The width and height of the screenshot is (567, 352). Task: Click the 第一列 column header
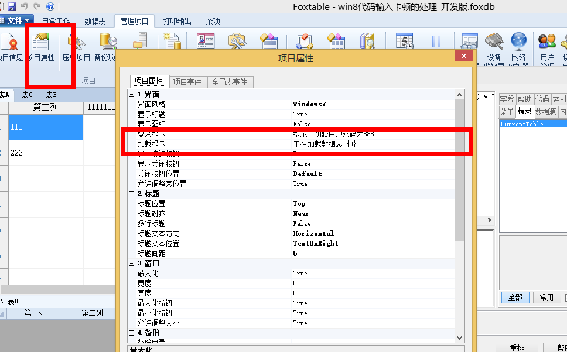(x=35, y=313)
